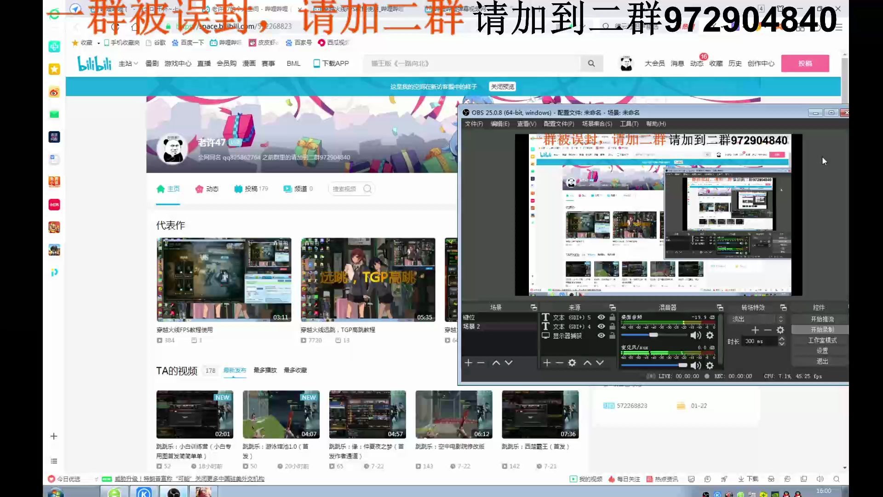Viewport: 883px width, 497px height.
Task: Move scene down in OBS scene list
Action: tap(509, 363)
